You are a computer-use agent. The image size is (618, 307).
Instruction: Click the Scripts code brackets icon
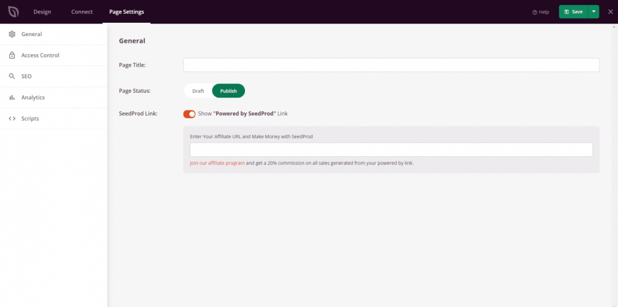[12, 119]
